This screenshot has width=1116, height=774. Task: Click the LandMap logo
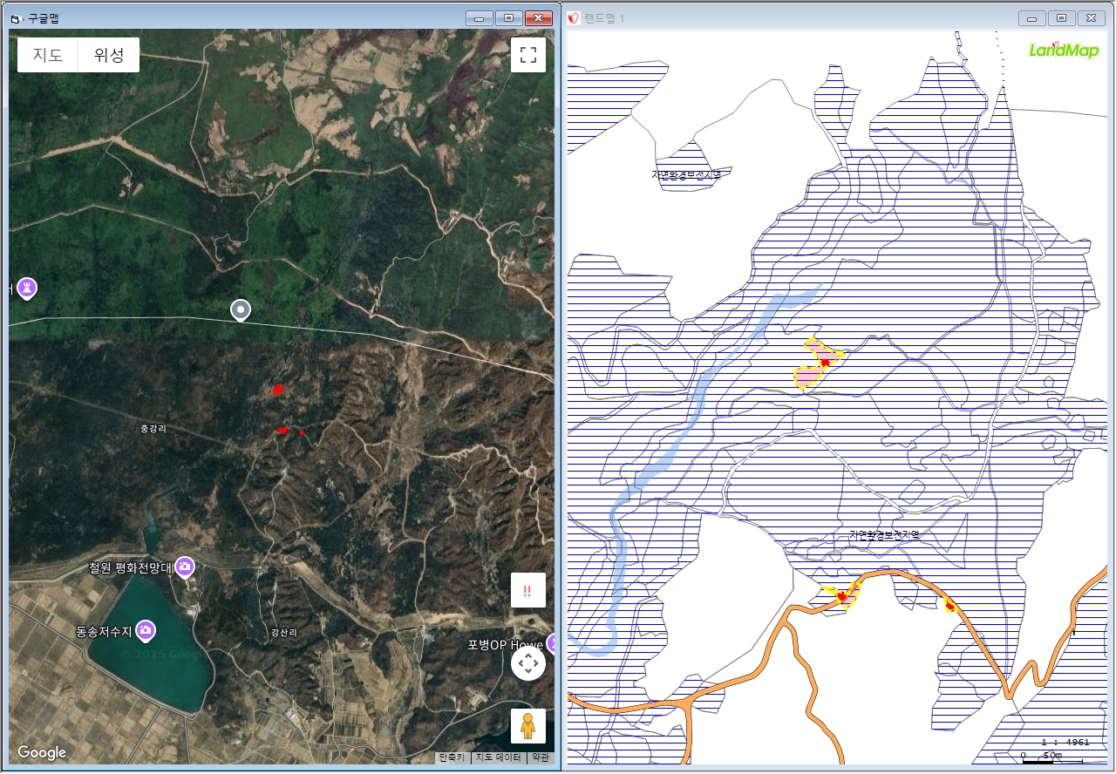(1063, 50)
